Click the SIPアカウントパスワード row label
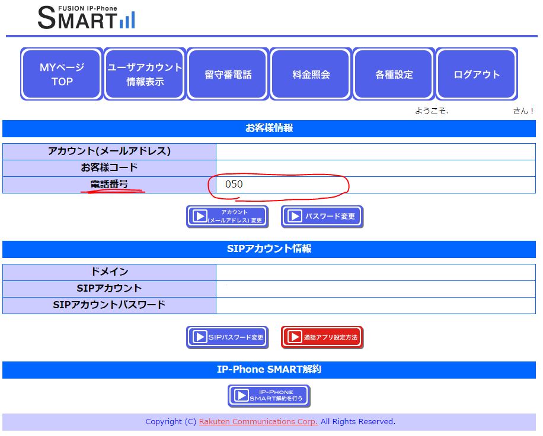 click(x=109, y=305)
